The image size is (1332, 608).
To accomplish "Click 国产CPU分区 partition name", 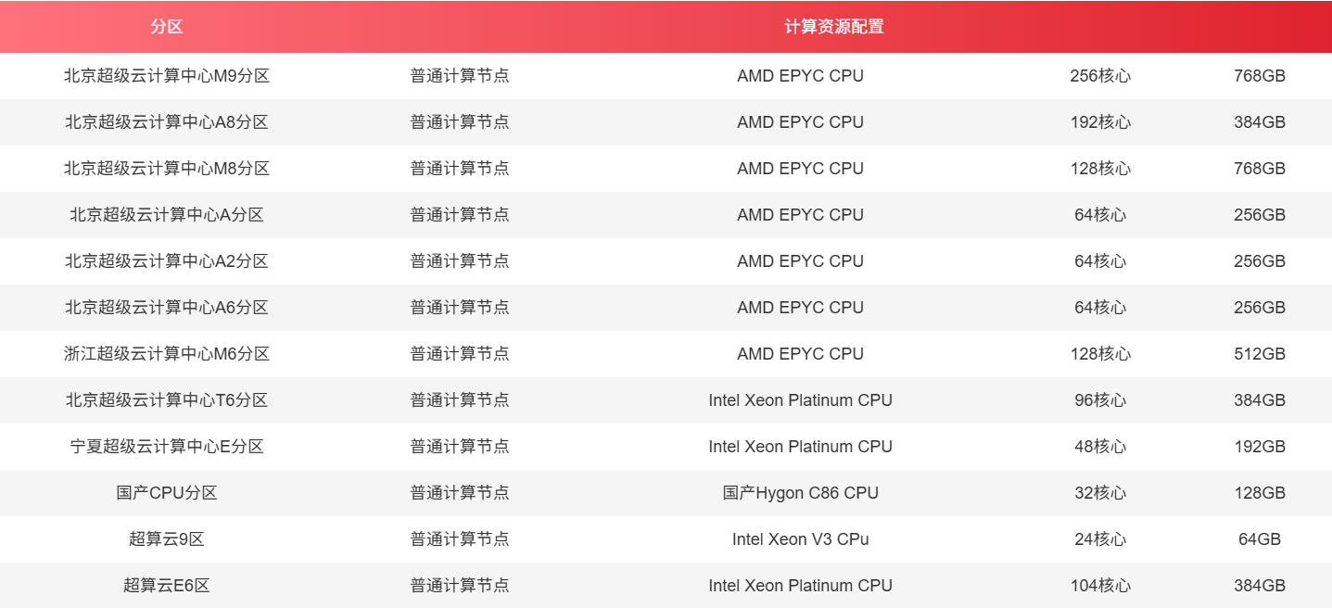I will (x=167, y=493).
